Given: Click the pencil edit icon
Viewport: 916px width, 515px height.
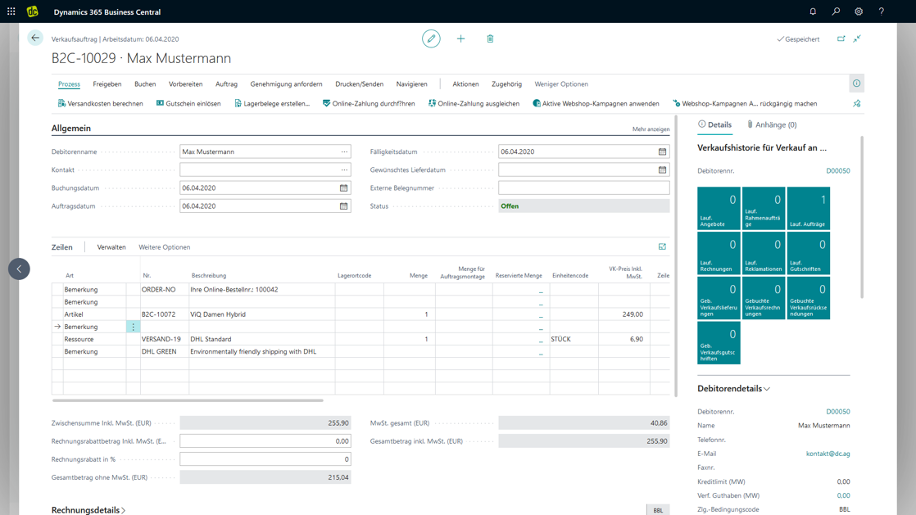Looking at the screenshot, I should pos(431,38).
